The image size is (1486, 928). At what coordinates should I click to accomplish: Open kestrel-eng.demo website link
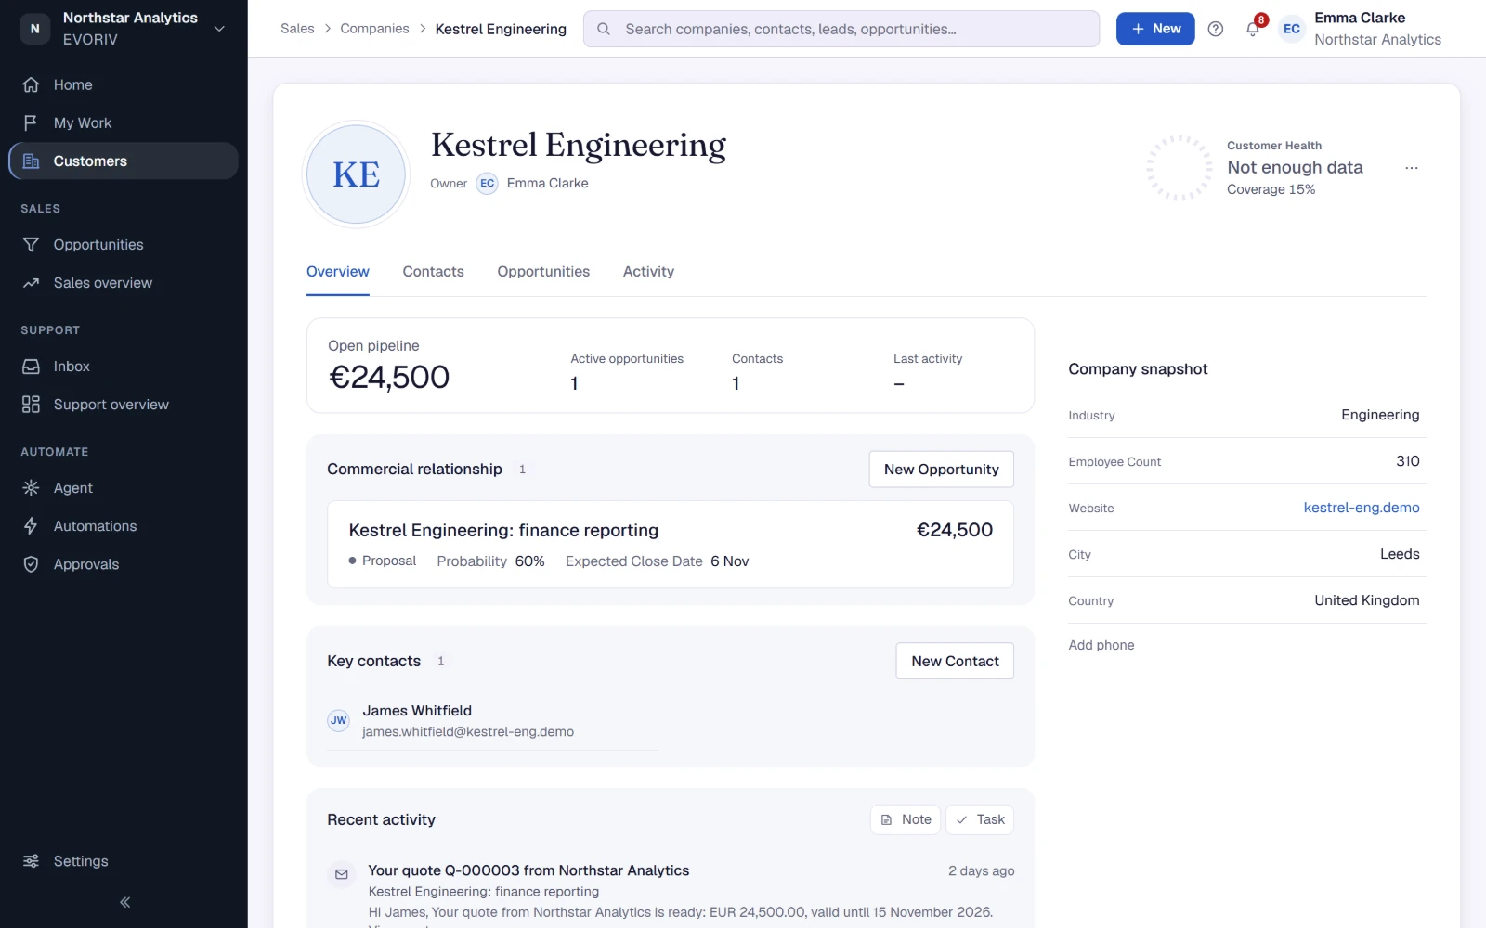tap(1362, 508)
